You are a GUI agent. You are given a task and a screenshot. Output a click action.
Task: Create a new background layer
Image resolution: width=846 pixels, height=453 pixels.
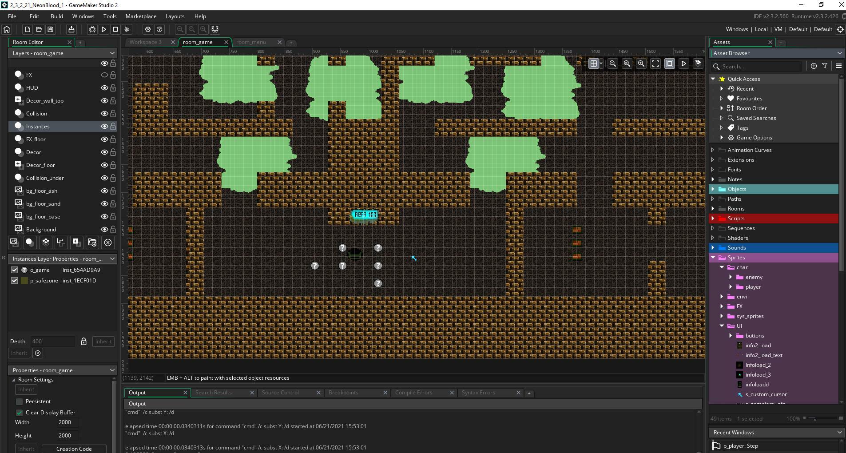[14, 242]
